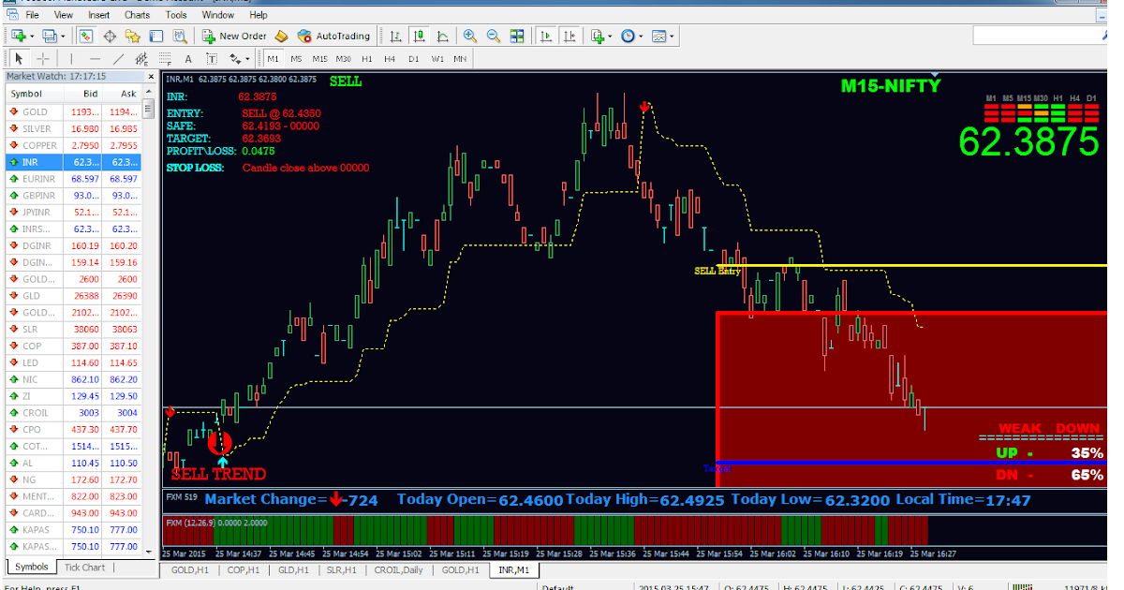Viewport: 1124px width, 590px height.
Task: Open MetaEditor yellow book icon
Action: coord(281,36)
